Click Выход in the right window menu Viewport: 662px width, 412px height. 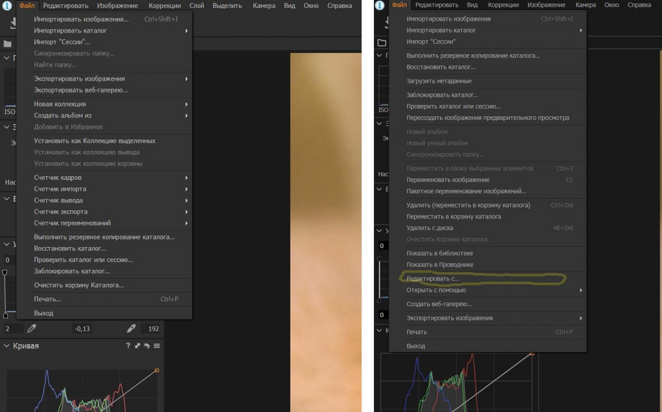(488, 346)
